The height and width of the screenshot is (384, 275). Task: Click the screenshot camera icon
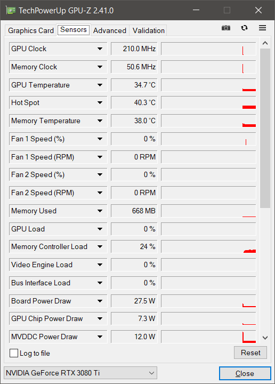[226, 28]
